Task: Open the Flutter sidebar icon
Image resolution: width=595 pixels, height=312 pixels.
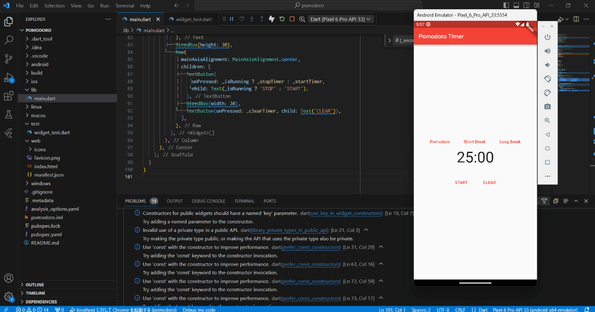Action: [x=8, y=133]
